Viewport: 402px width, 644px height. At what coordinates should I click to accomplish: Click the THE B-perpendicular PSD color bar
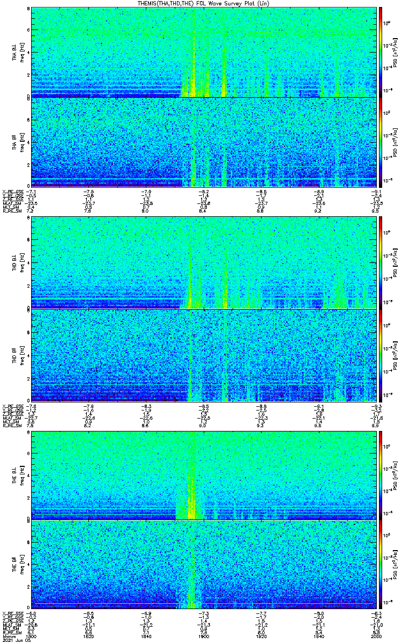(x=381, y=474)
